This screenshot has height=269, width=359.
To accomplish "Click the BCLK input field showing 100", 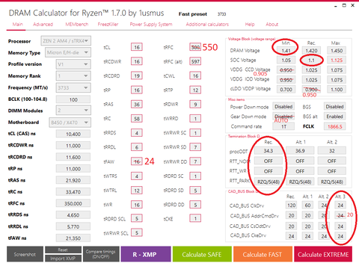I will (73, 99).
